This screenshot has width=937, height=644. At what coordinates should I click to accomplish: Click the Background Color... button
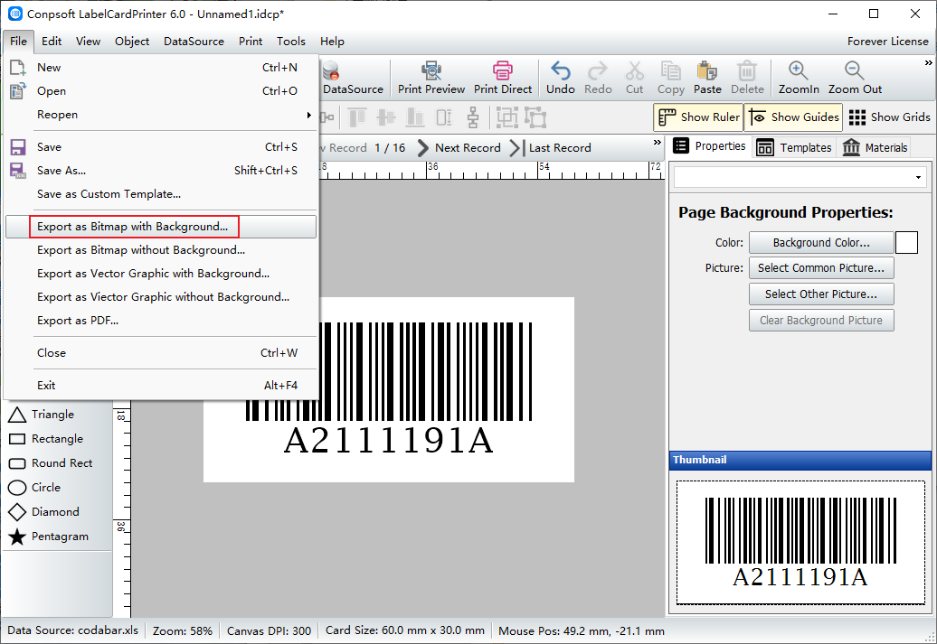tap(821, 242)
